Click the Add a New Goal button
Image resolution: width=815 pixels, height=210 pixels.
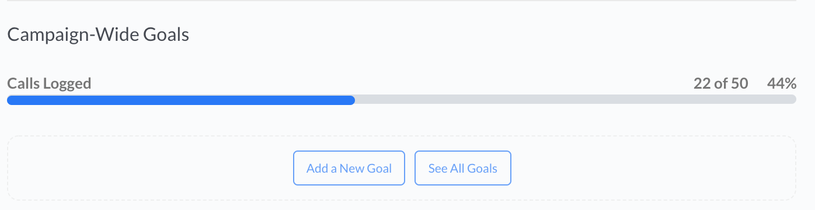[x=349, y=168]
